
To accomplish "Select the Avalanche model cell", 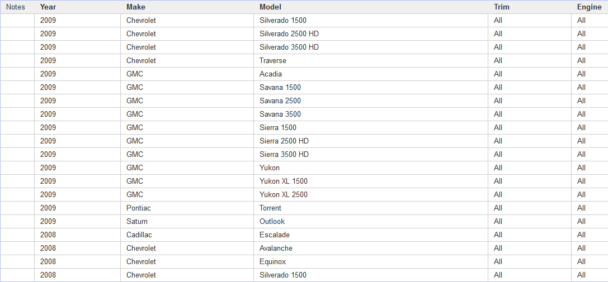I will tap(371, 248).
